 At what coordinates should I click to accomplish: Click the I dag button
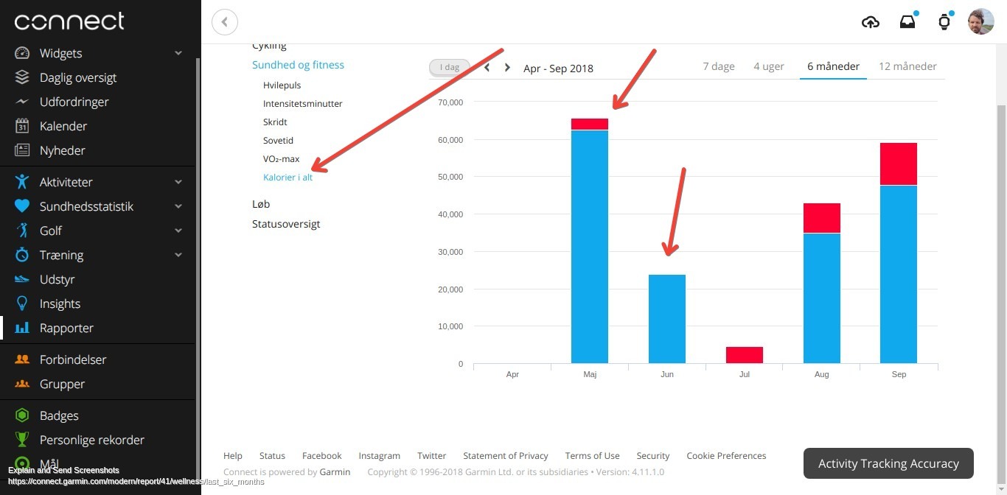coord(449,67)
